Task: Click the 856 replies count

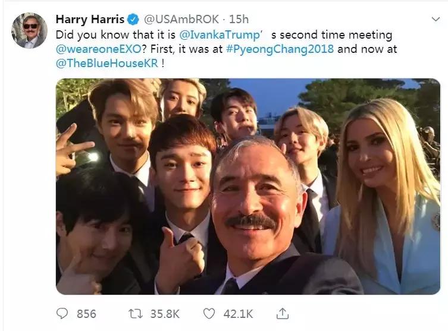Action: tap(86, 313)
